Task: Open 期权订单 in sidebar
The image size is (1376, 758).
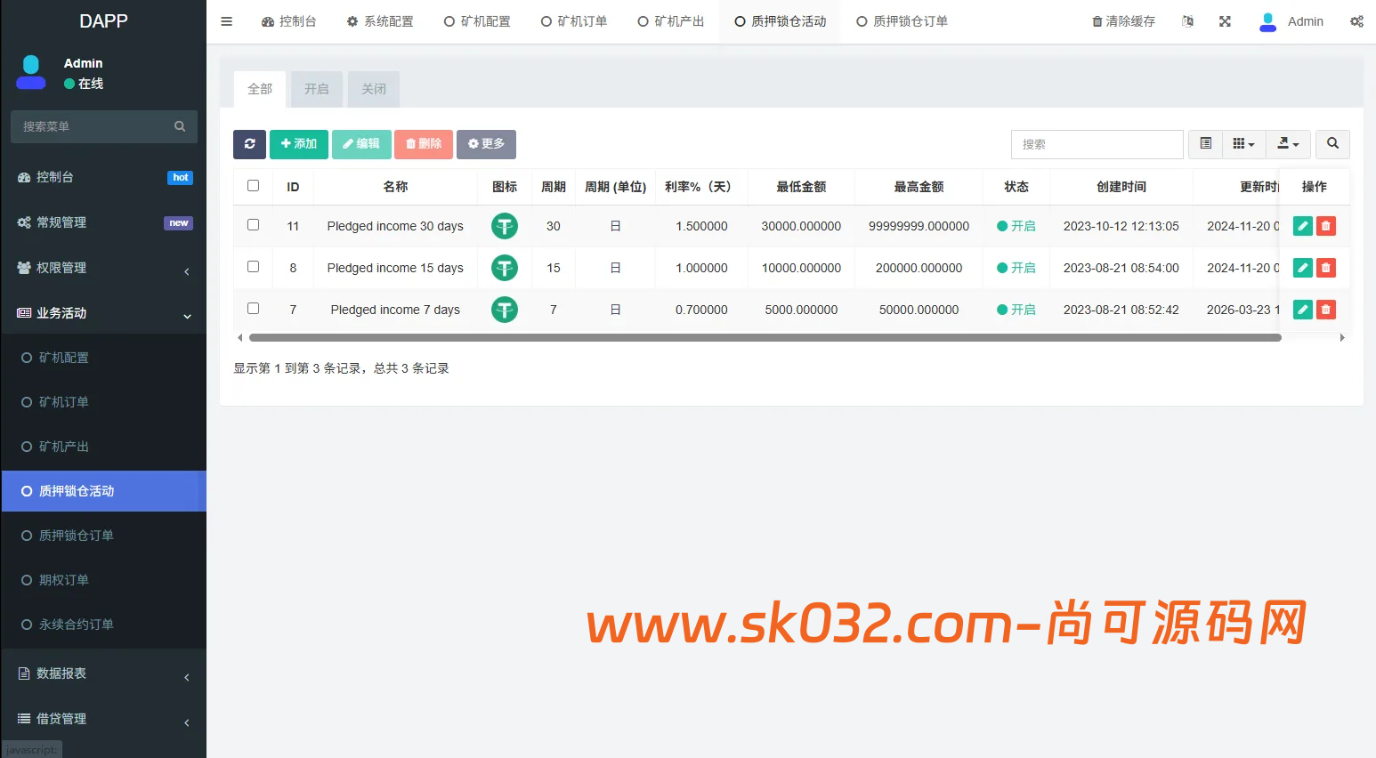Action: point(104,580)
